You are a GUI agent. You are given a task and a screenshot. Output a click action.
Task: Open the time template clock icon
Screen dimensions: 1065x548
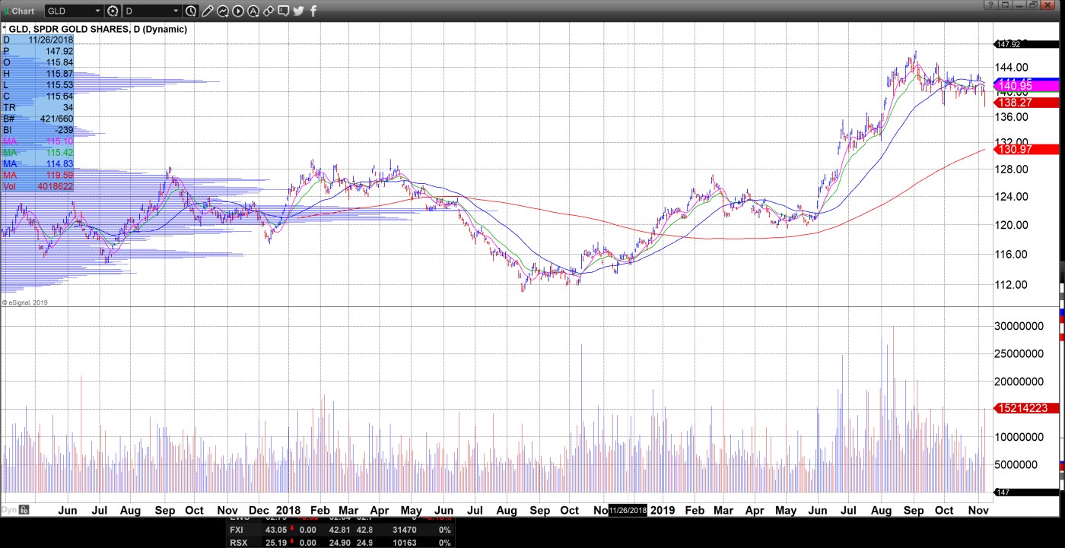point(191,11)
